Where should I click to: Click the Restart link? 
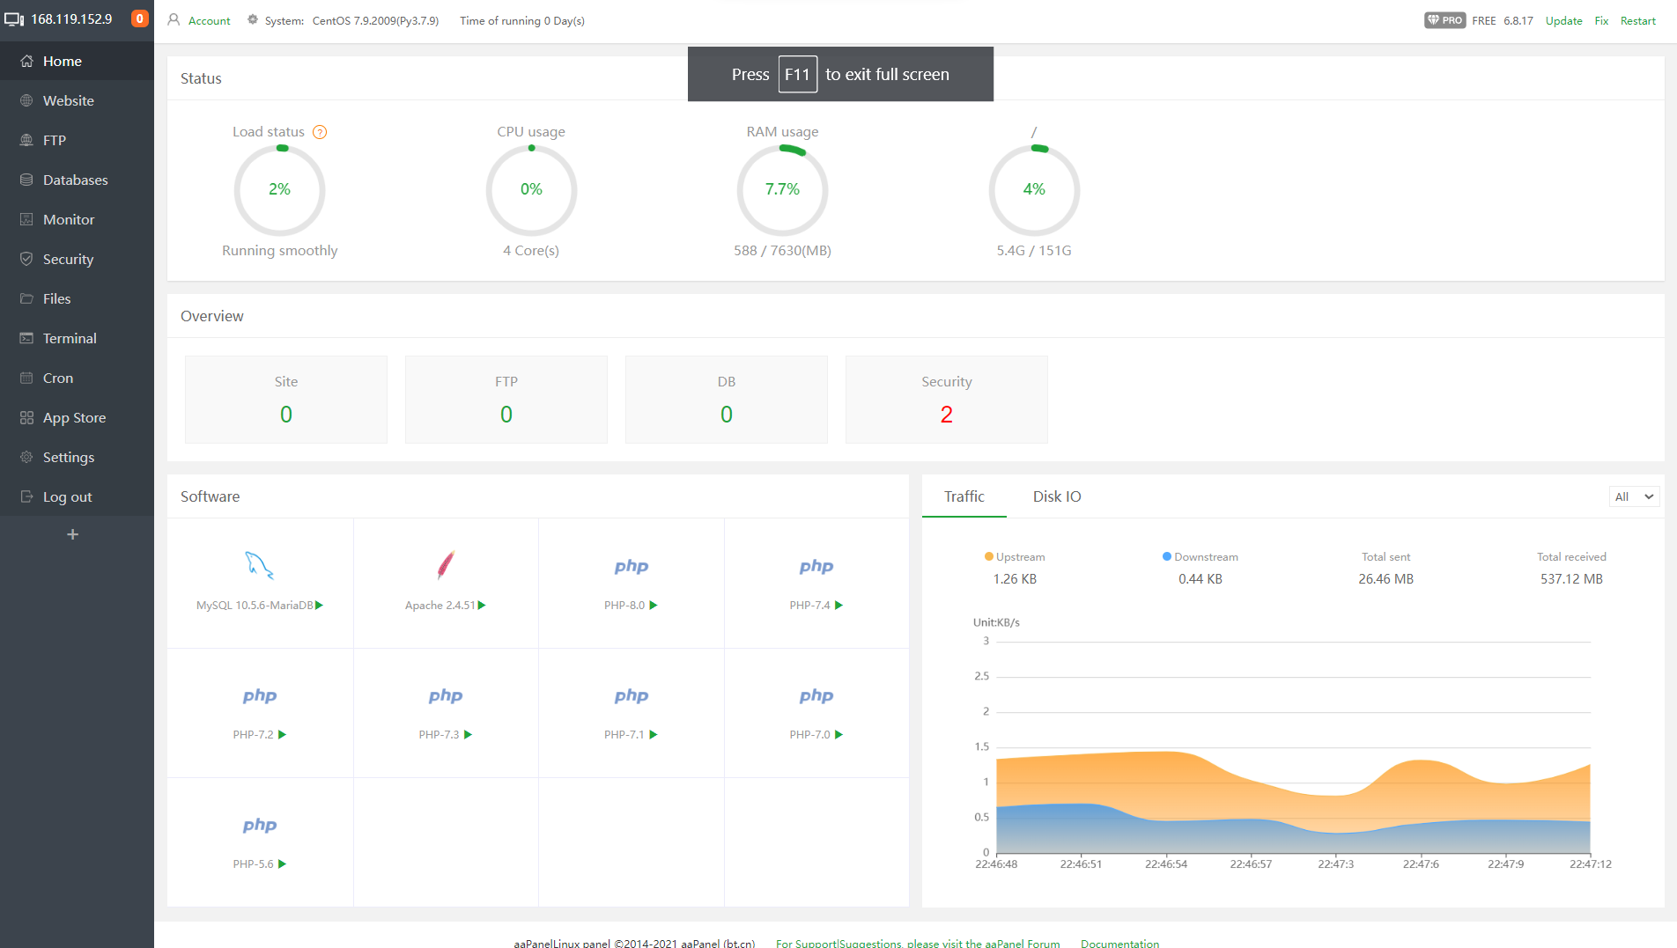1637,20
